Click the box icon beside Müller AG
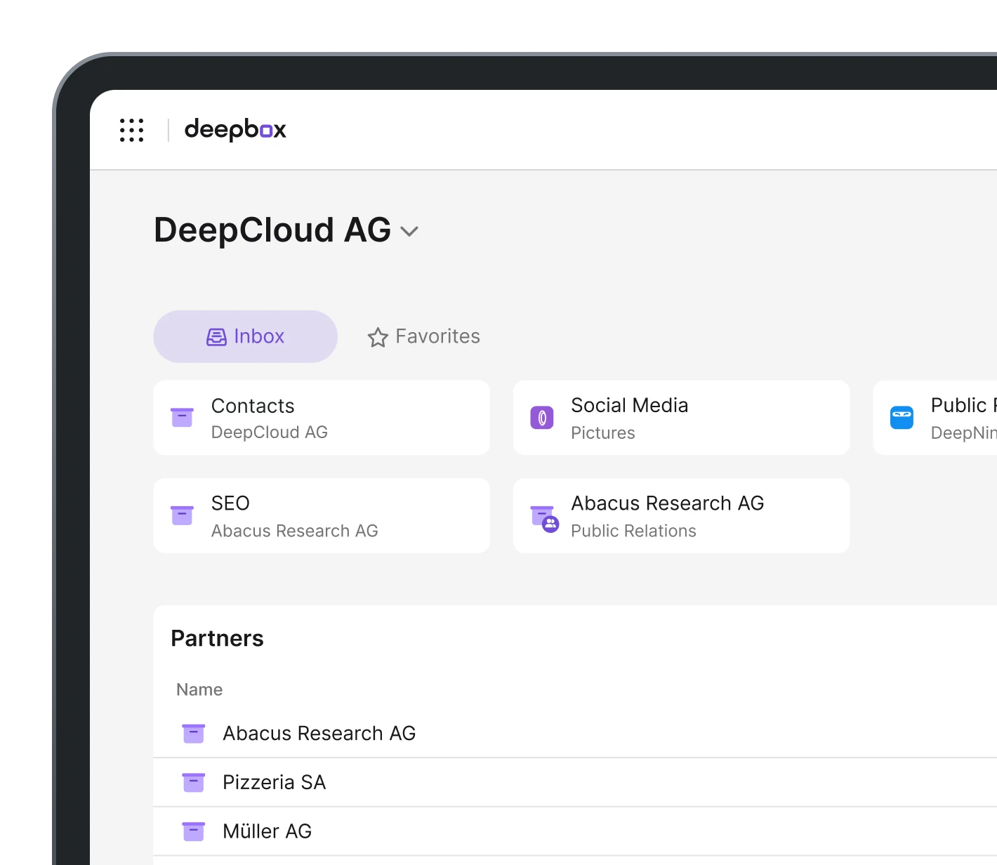Screen dimensions: 997x865 (194, 831)
